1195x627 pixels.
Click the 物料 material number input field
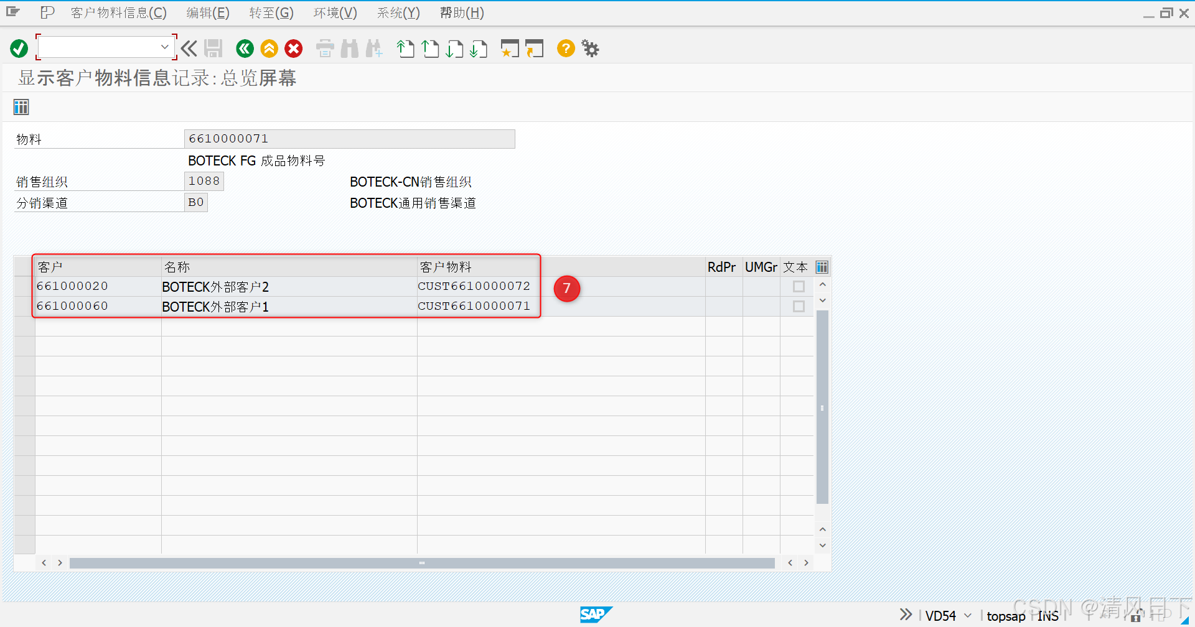[349, 138]
